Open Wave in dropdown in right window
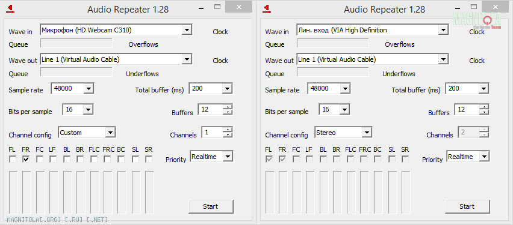513x225 pixels. (x=443, y=31)
